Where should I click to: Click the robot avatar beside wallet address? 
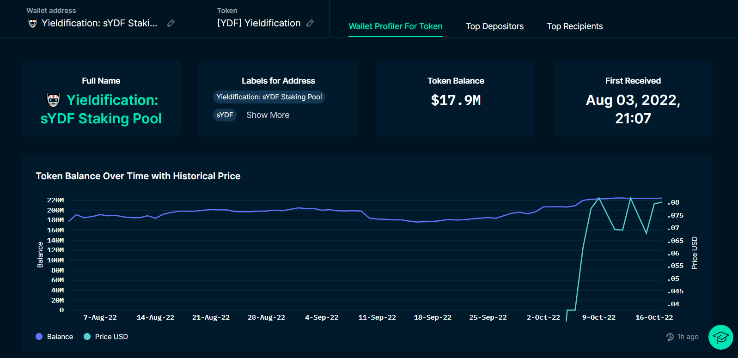pos(32,23)
